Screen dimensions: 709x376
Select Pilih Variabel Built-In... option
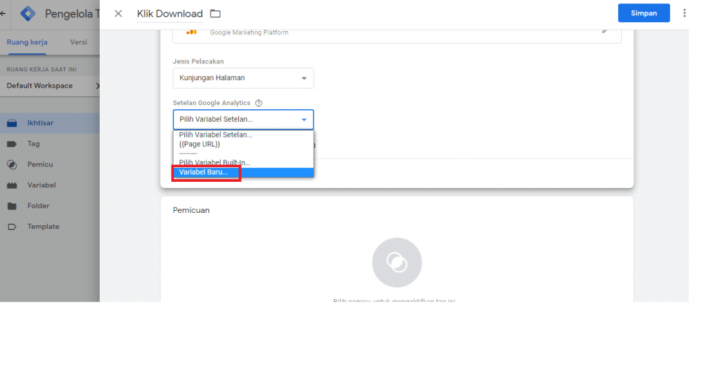[x=214, y=162]
